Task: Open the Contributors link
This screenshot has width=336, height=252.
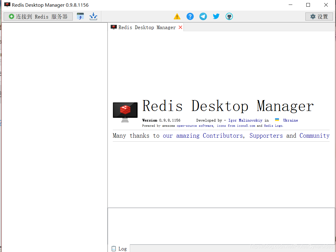Action: [223, 136]
